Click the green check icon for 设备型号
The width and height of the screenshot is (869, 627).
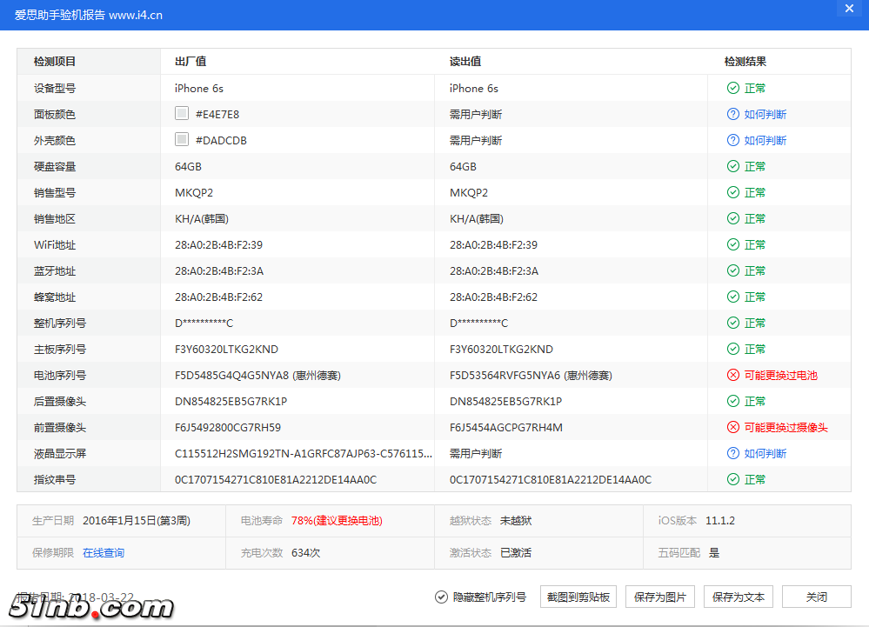(x=733, y=88)
